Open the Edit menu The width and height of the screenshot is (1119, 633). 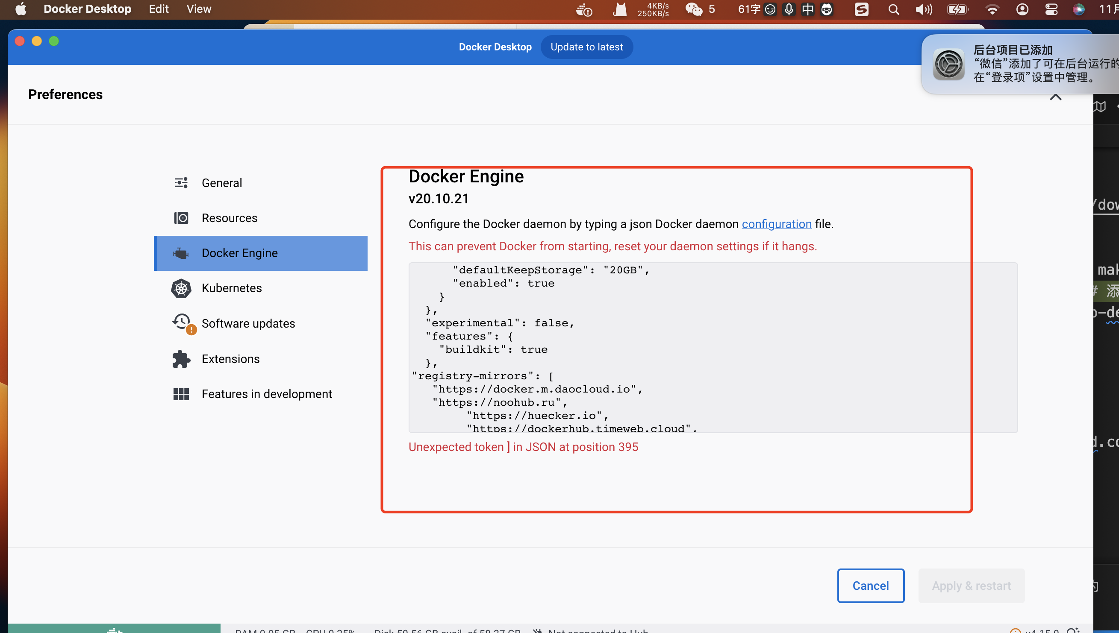pyautogui.click(x=159, y=9)
